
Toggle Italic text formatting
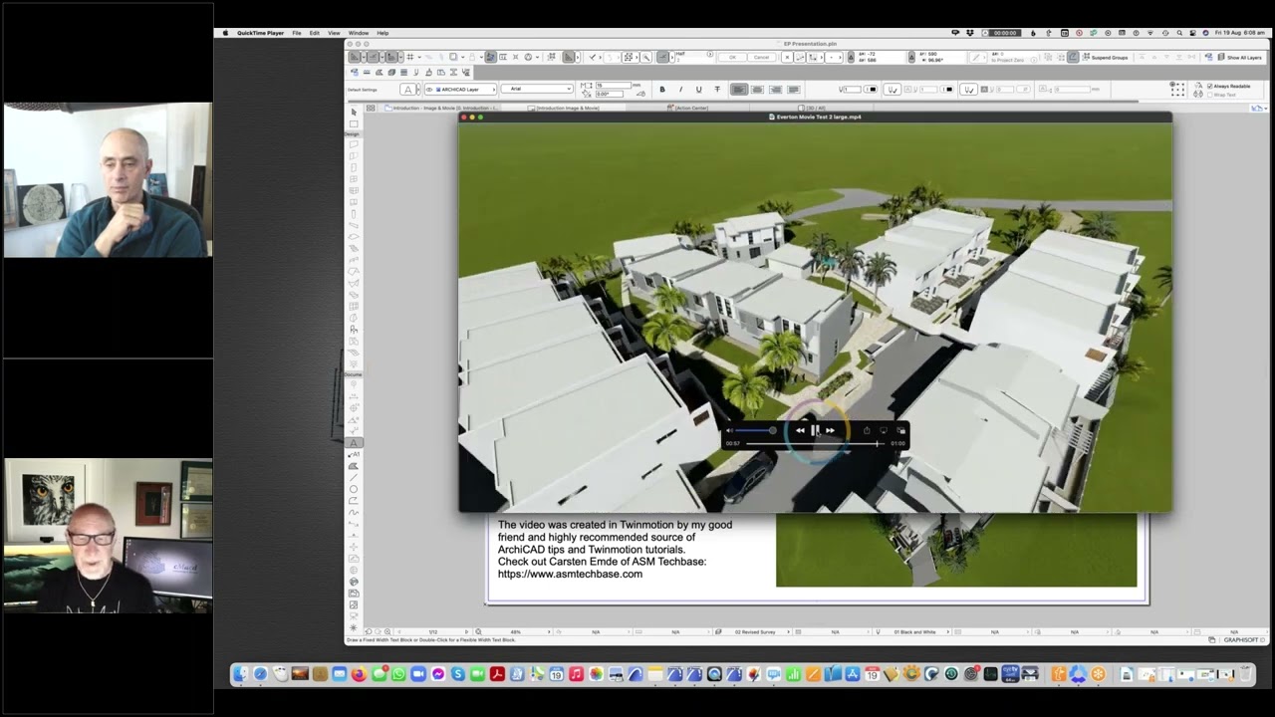[x=680, y=90]
